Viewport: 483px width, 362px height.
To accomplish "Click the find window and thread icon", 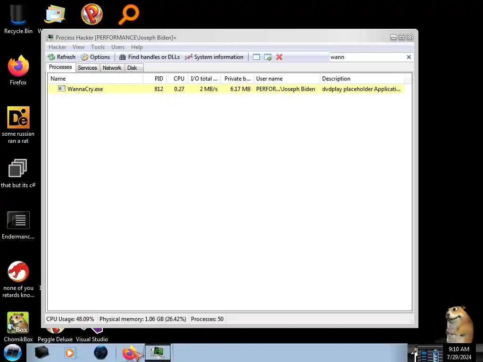I will pyautogui.click(x=268, y=57).
